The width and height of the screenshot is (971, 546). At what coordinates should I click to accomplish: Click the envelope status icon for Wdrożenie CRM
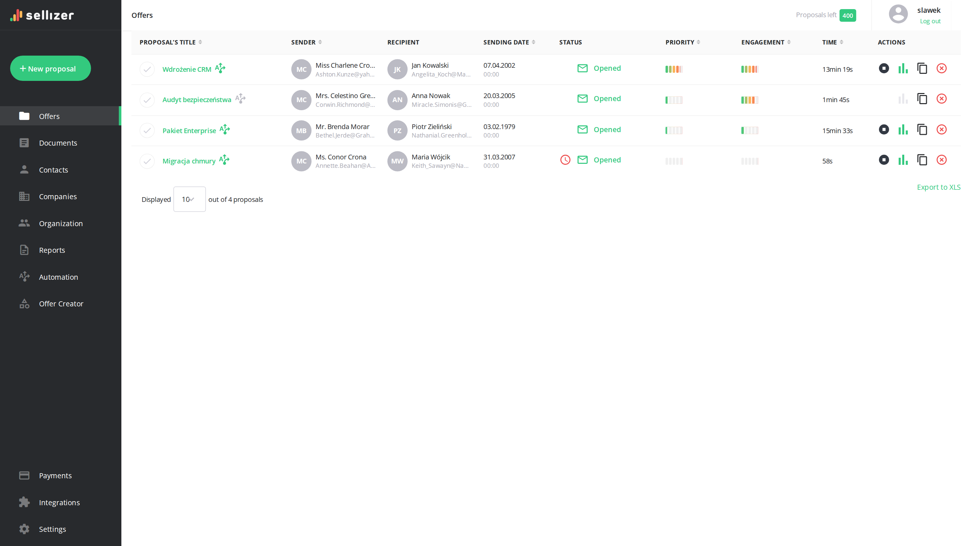pyautogui.click(x=582, y=68)
